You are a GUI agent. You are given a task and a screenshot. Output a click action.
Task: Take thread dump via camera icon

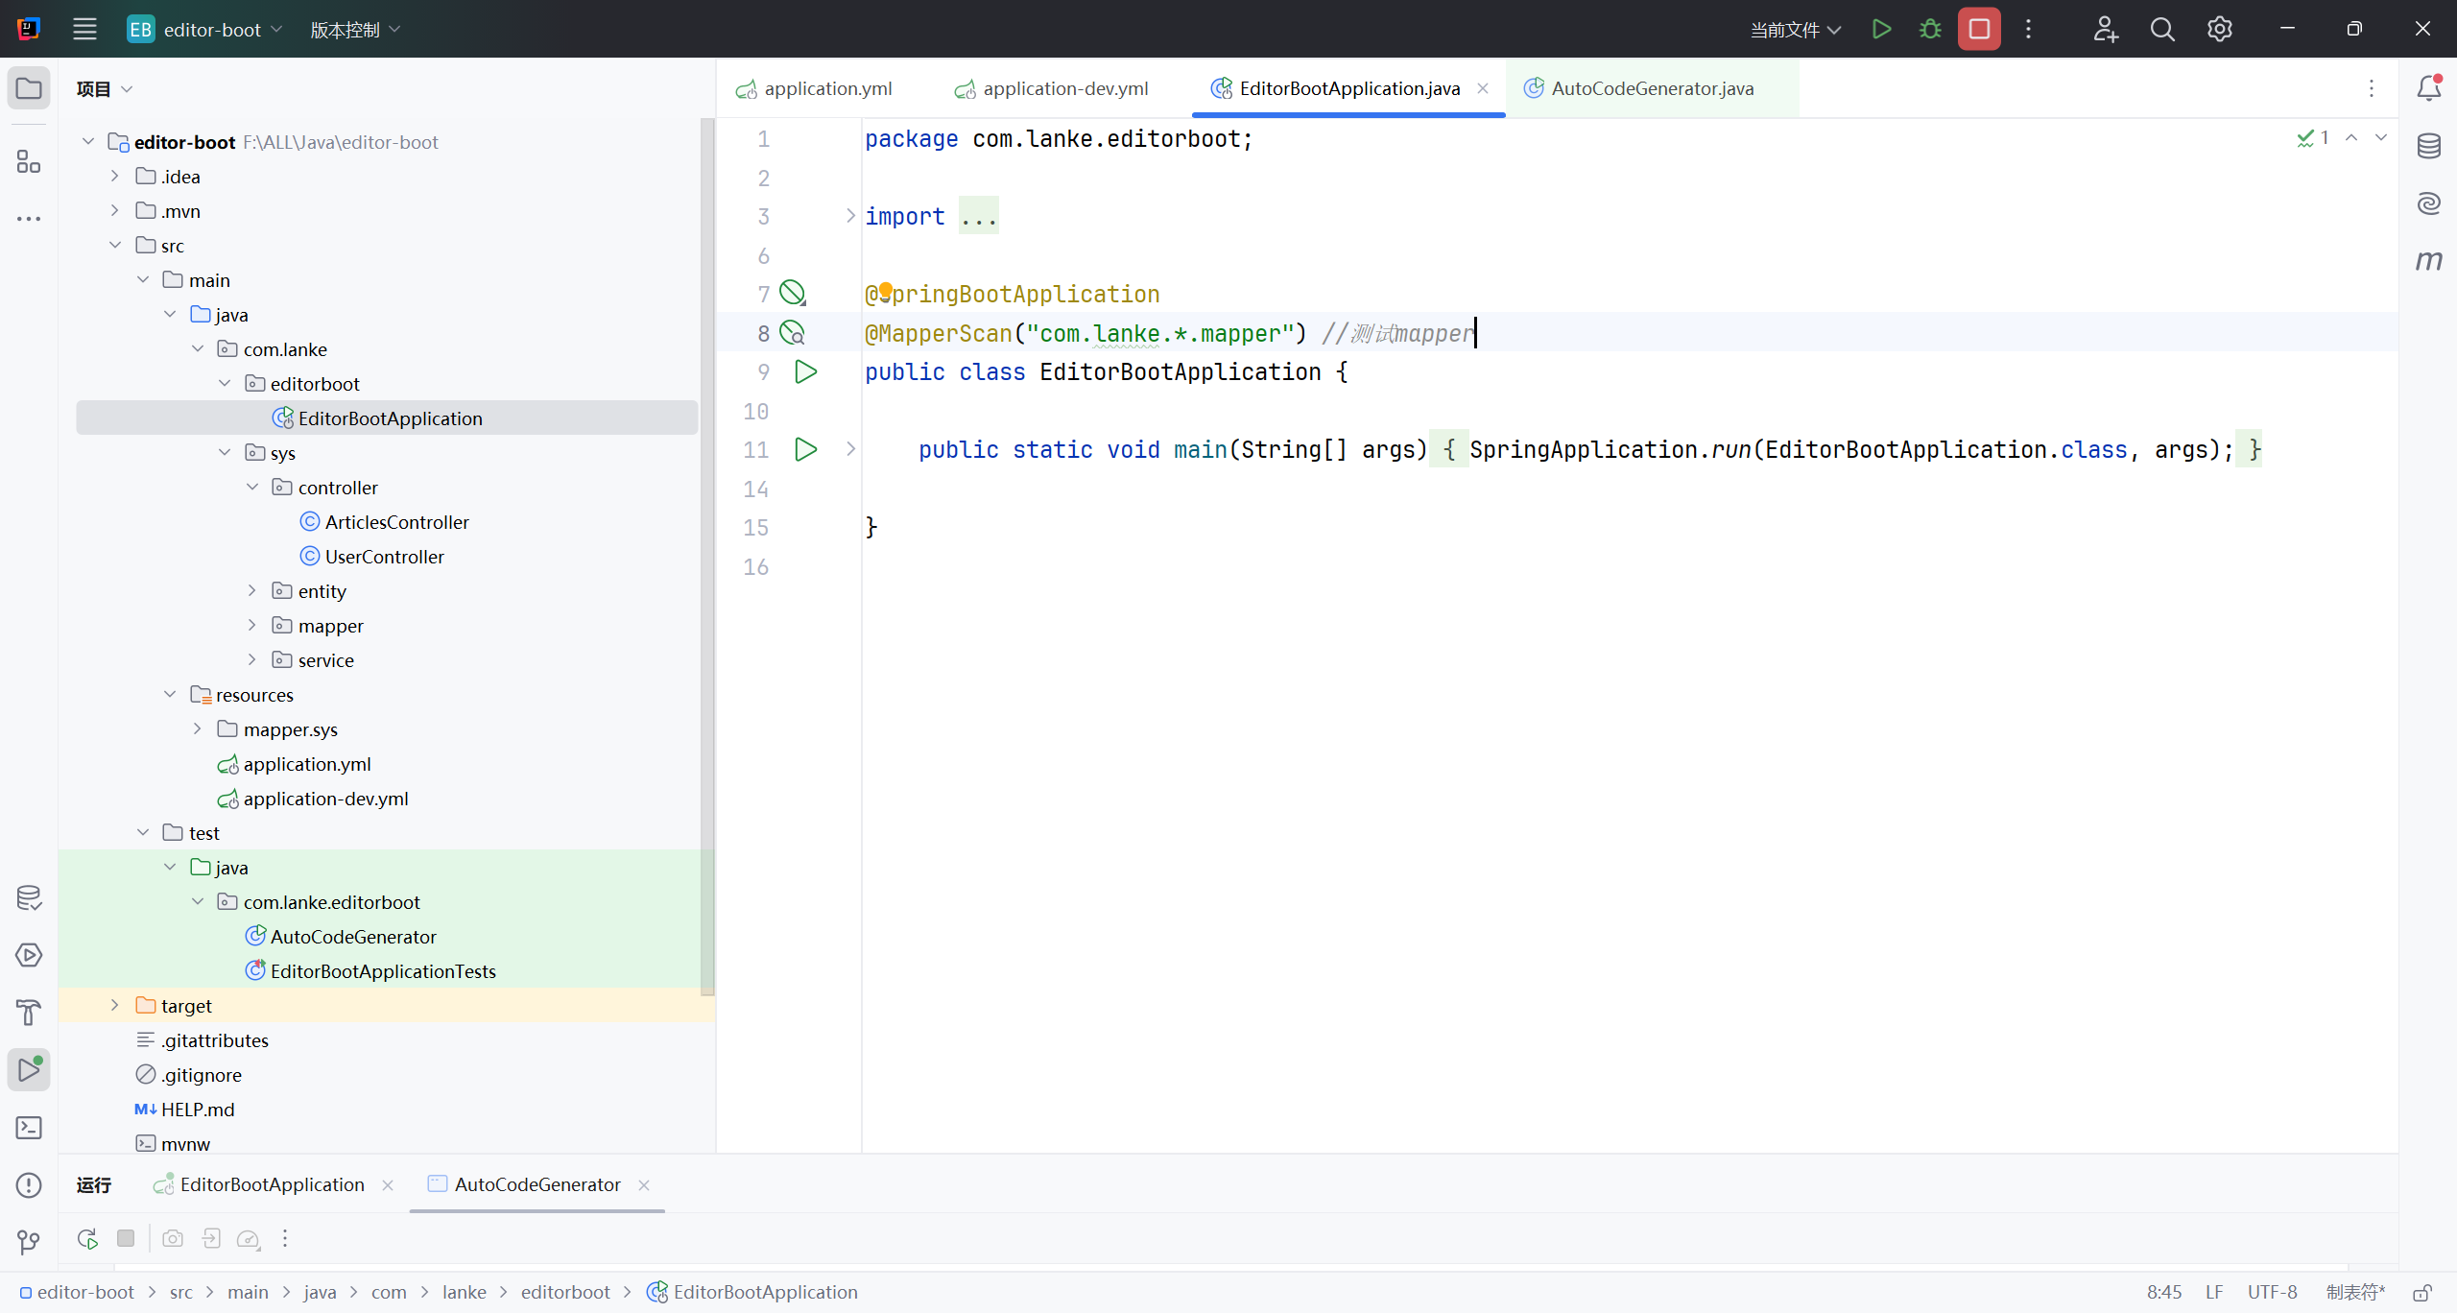click(x=173, y=1238)
